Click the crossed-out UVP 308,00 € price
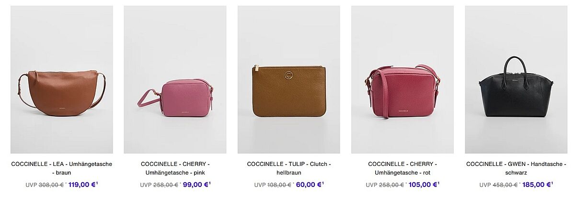575x219 pixels. click(45, 185)
